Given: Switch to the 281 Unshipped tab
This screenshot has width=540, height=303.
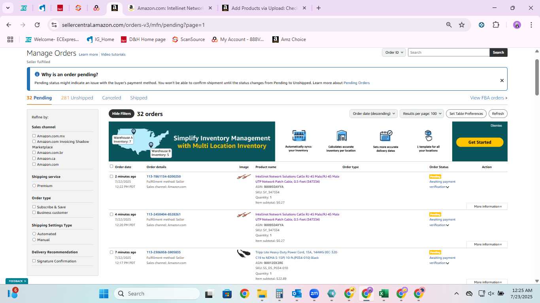Looking at the screenshot, I should 77,98.
